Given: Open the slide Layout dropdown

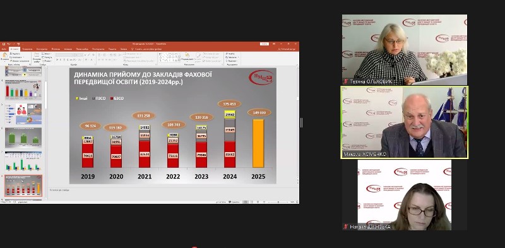Looking at the screenshot, I should pyautogui.click(x=46, y=54).
